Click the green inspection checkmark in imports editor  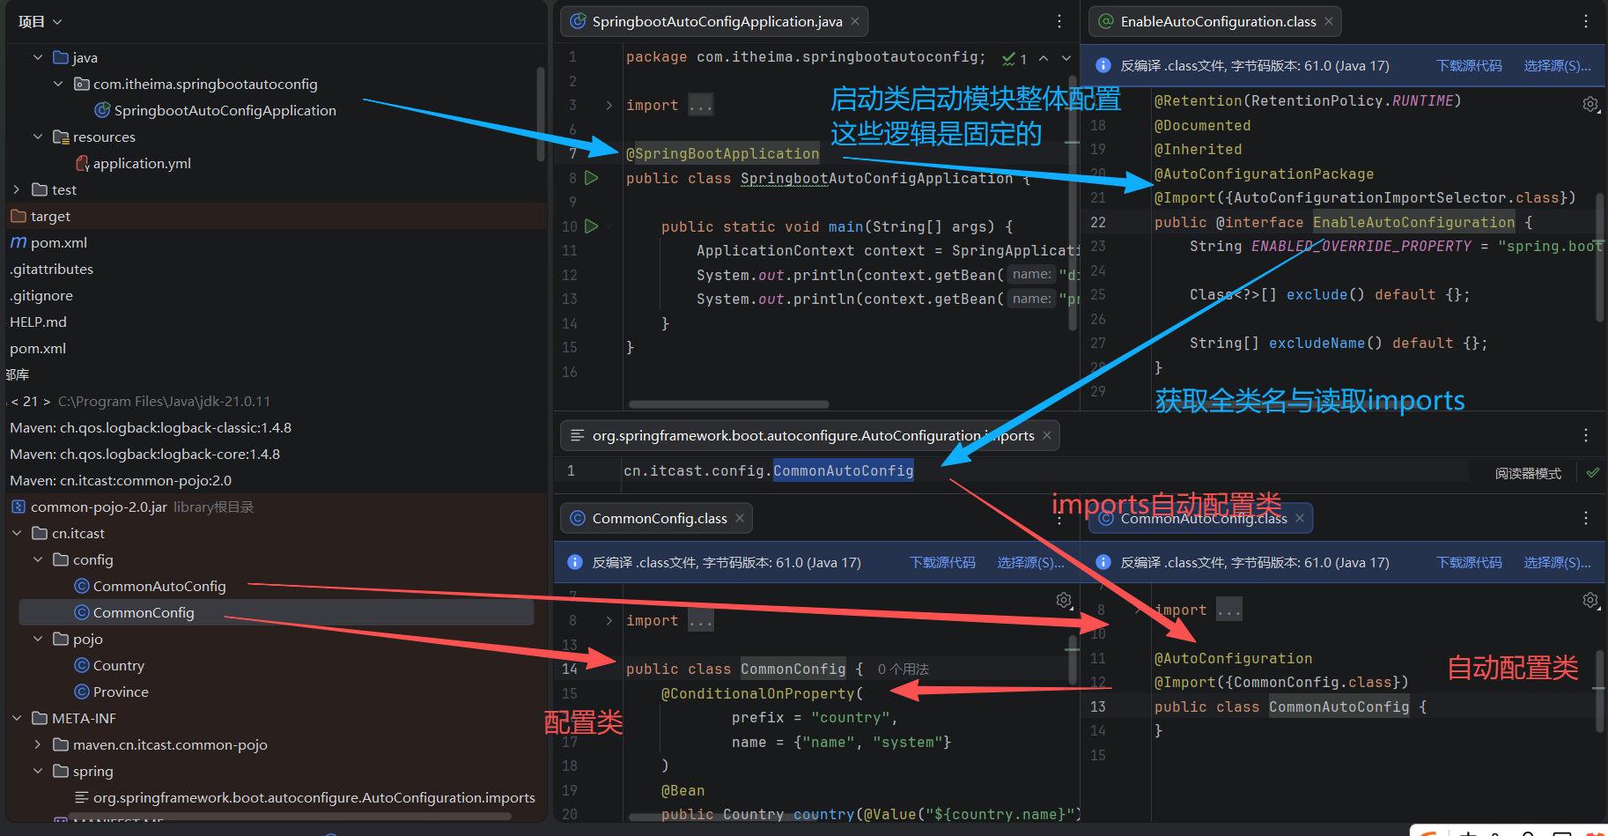tap(1592, 473)
